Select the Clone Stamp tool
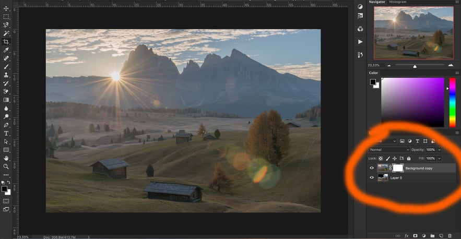The height and width of the screenshot is (239, 461). (6, 75)
